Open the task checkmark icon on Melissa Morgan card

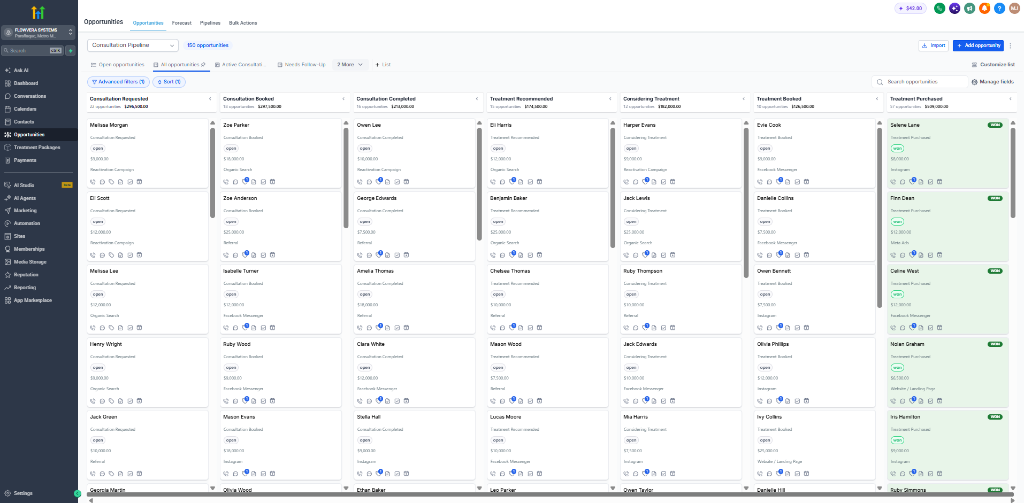click(x=130, y=182)
